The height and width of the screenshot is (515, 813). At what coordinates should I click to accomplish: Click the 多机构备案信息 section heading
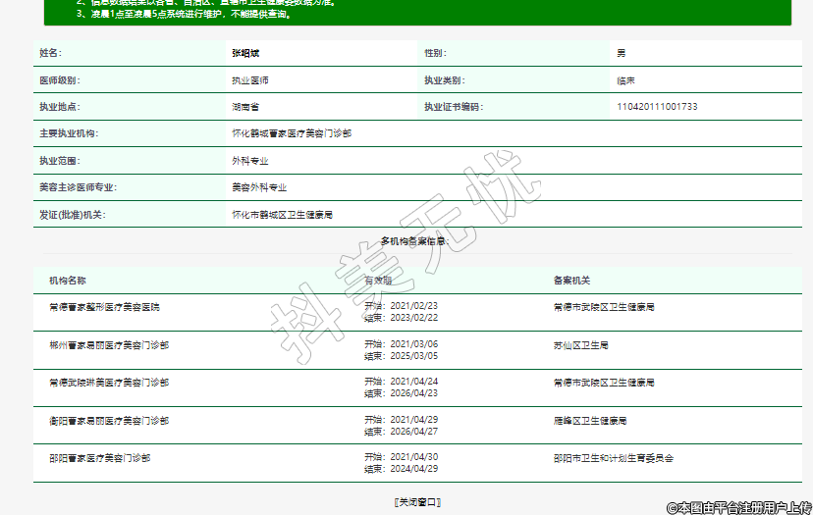click(414, 240)
